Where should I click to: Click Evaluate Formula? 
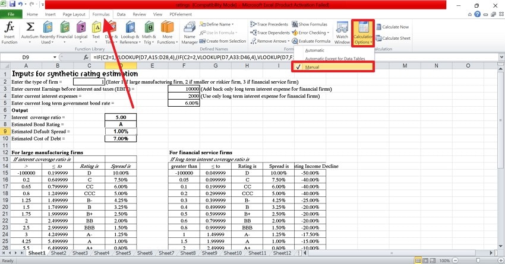click(311, 41)
